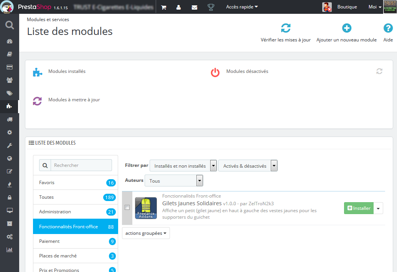This screenshot has width=397, height=272.
Task: Click Modules désactivés
Action: [247, 71]
